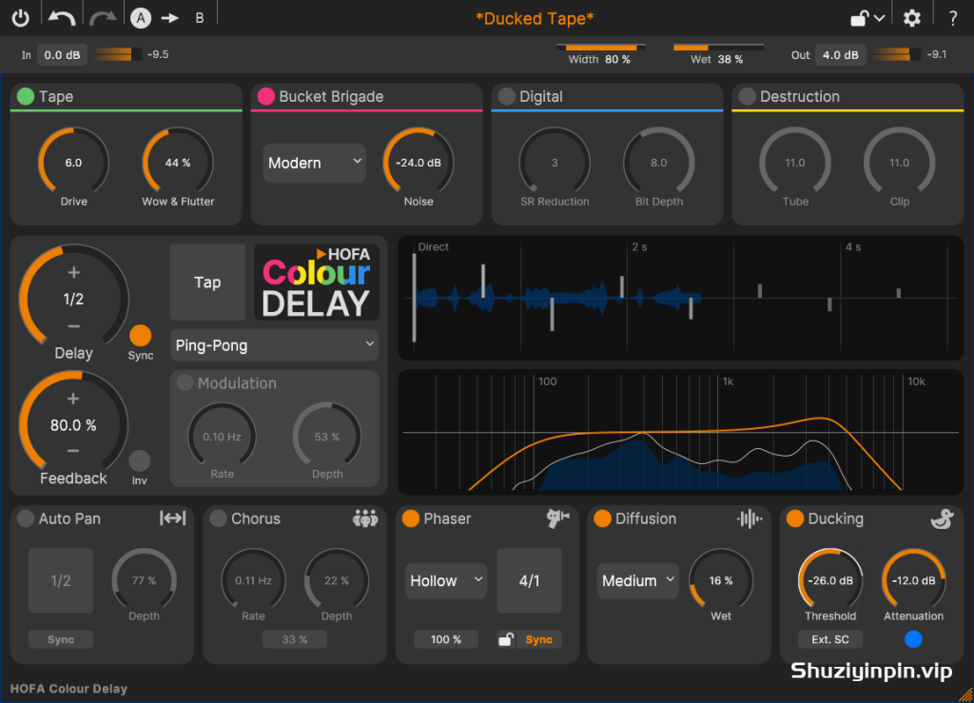This screenshot has height=703, width=974.
Task: Increase delay time with plus sign
Action: (x=73, y=273)
